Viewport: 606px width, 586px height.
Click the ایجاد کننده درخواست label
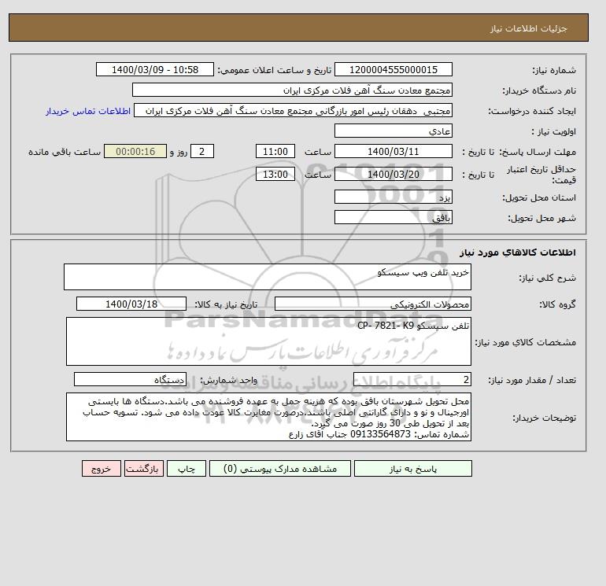pos(532,111)
